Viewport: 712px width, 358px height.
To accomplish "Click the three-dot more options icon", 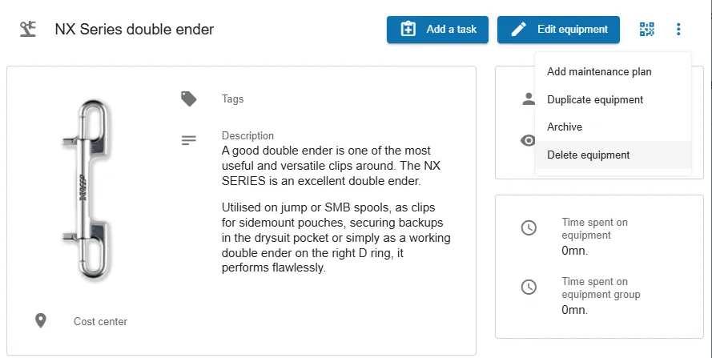I will point(678,30).
